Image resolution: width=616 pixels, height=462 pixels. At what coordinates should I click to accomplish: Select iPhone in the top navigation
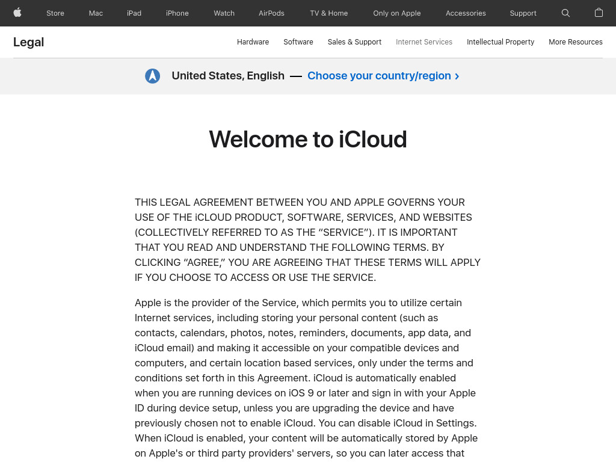point(177,13)
